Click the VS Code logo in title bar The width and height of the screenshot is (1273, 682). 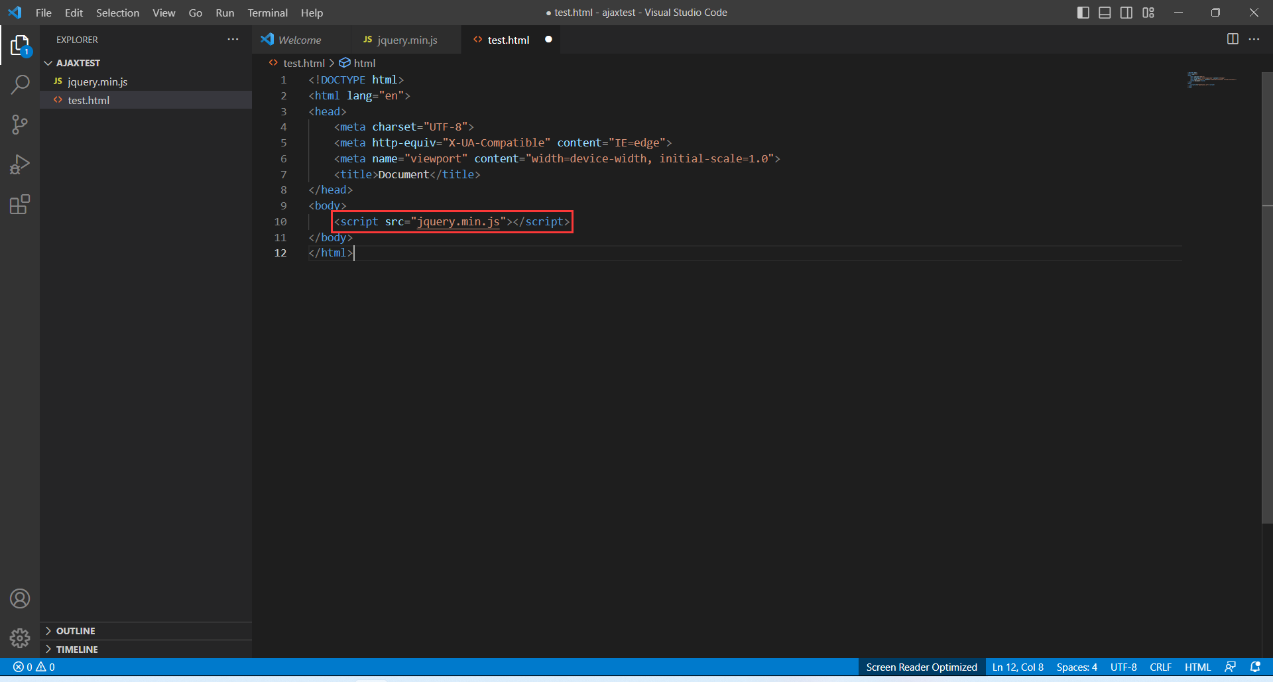(15, 13)
